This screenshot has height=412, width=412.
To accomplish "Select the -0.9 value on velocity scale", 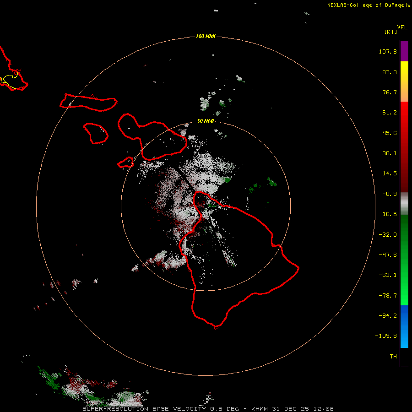I will tap(390, 194).
